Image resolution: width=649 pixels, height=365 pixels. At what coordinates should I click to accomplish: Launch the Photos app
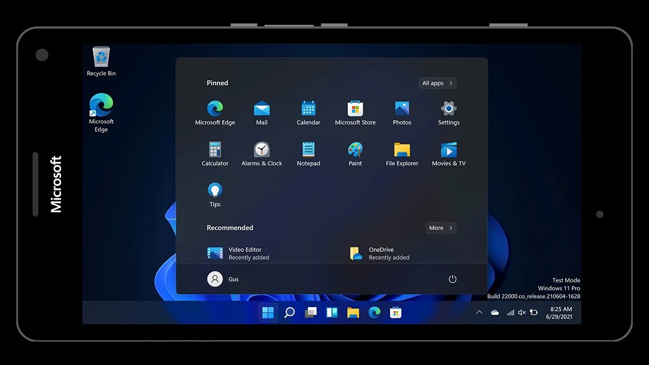click(x=402, y=113)
